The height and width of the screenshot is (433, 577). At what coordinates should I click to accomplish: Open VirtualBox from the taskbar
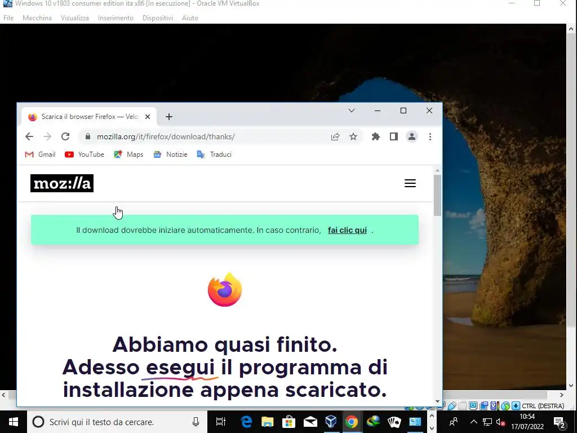point(331,422)
